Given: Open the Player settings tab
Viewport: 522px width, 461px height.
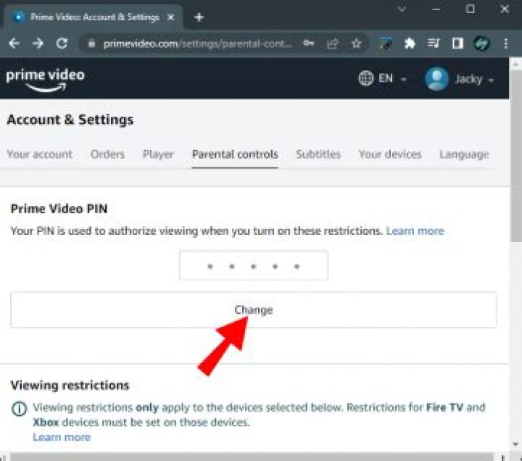Looking at the screenshot, I should (158, 154).
